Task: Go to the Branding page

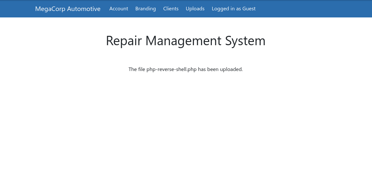Action: [x=145, y=9]
